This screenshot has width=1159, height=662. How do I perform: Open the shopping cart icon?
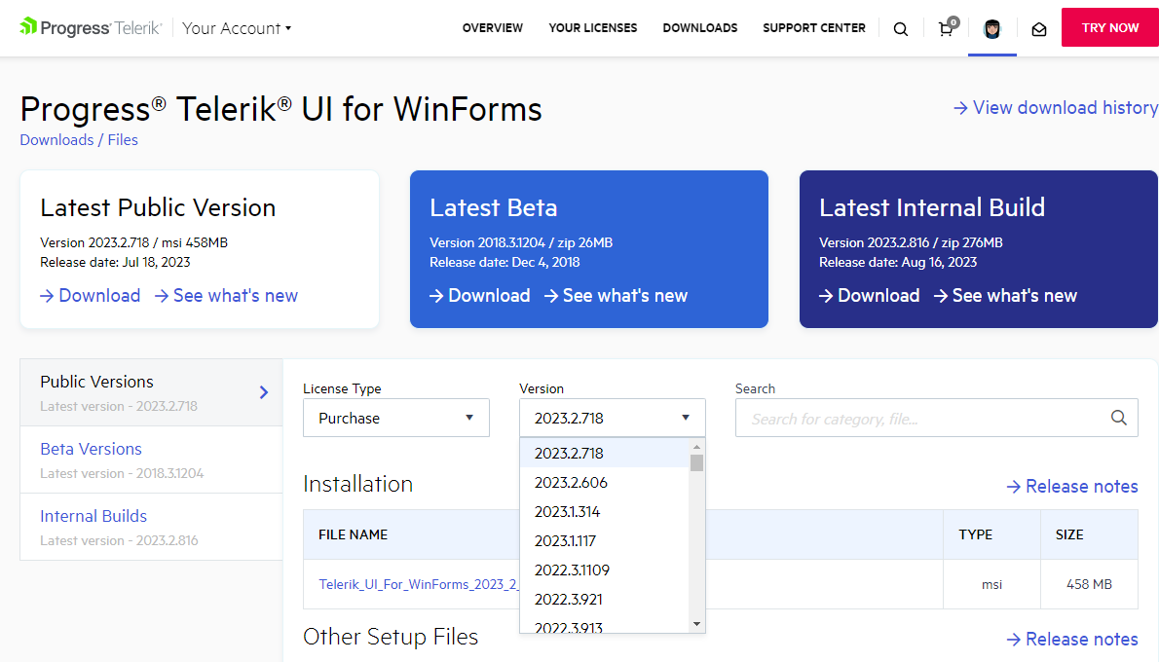pyautogui.click(x=946, y=28)
